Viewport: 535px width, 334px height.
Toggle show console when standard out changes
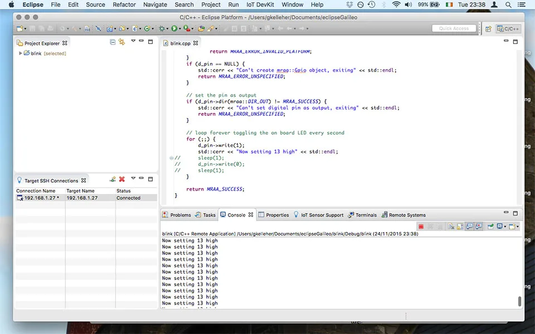469,227
